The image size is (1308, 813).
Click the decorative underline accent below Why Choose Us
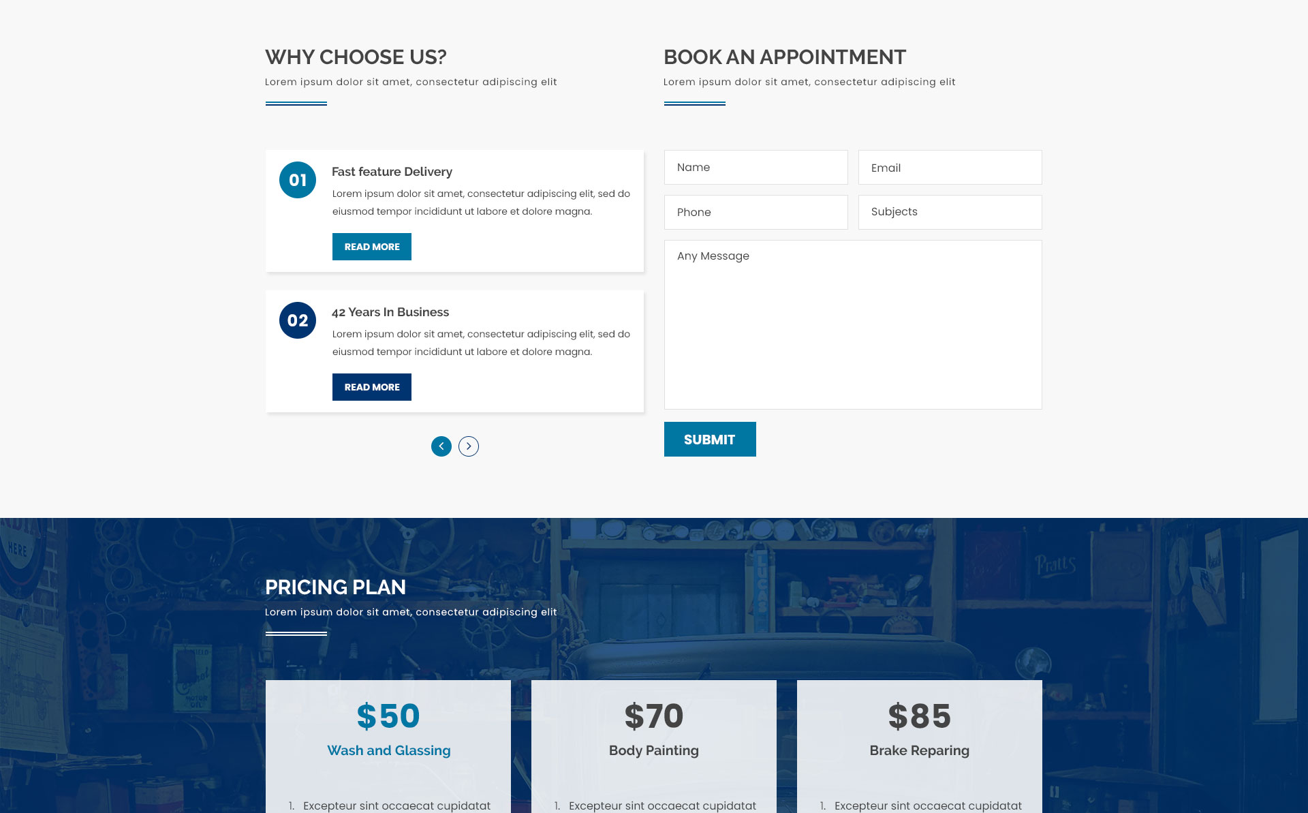[x=294, y=102]
